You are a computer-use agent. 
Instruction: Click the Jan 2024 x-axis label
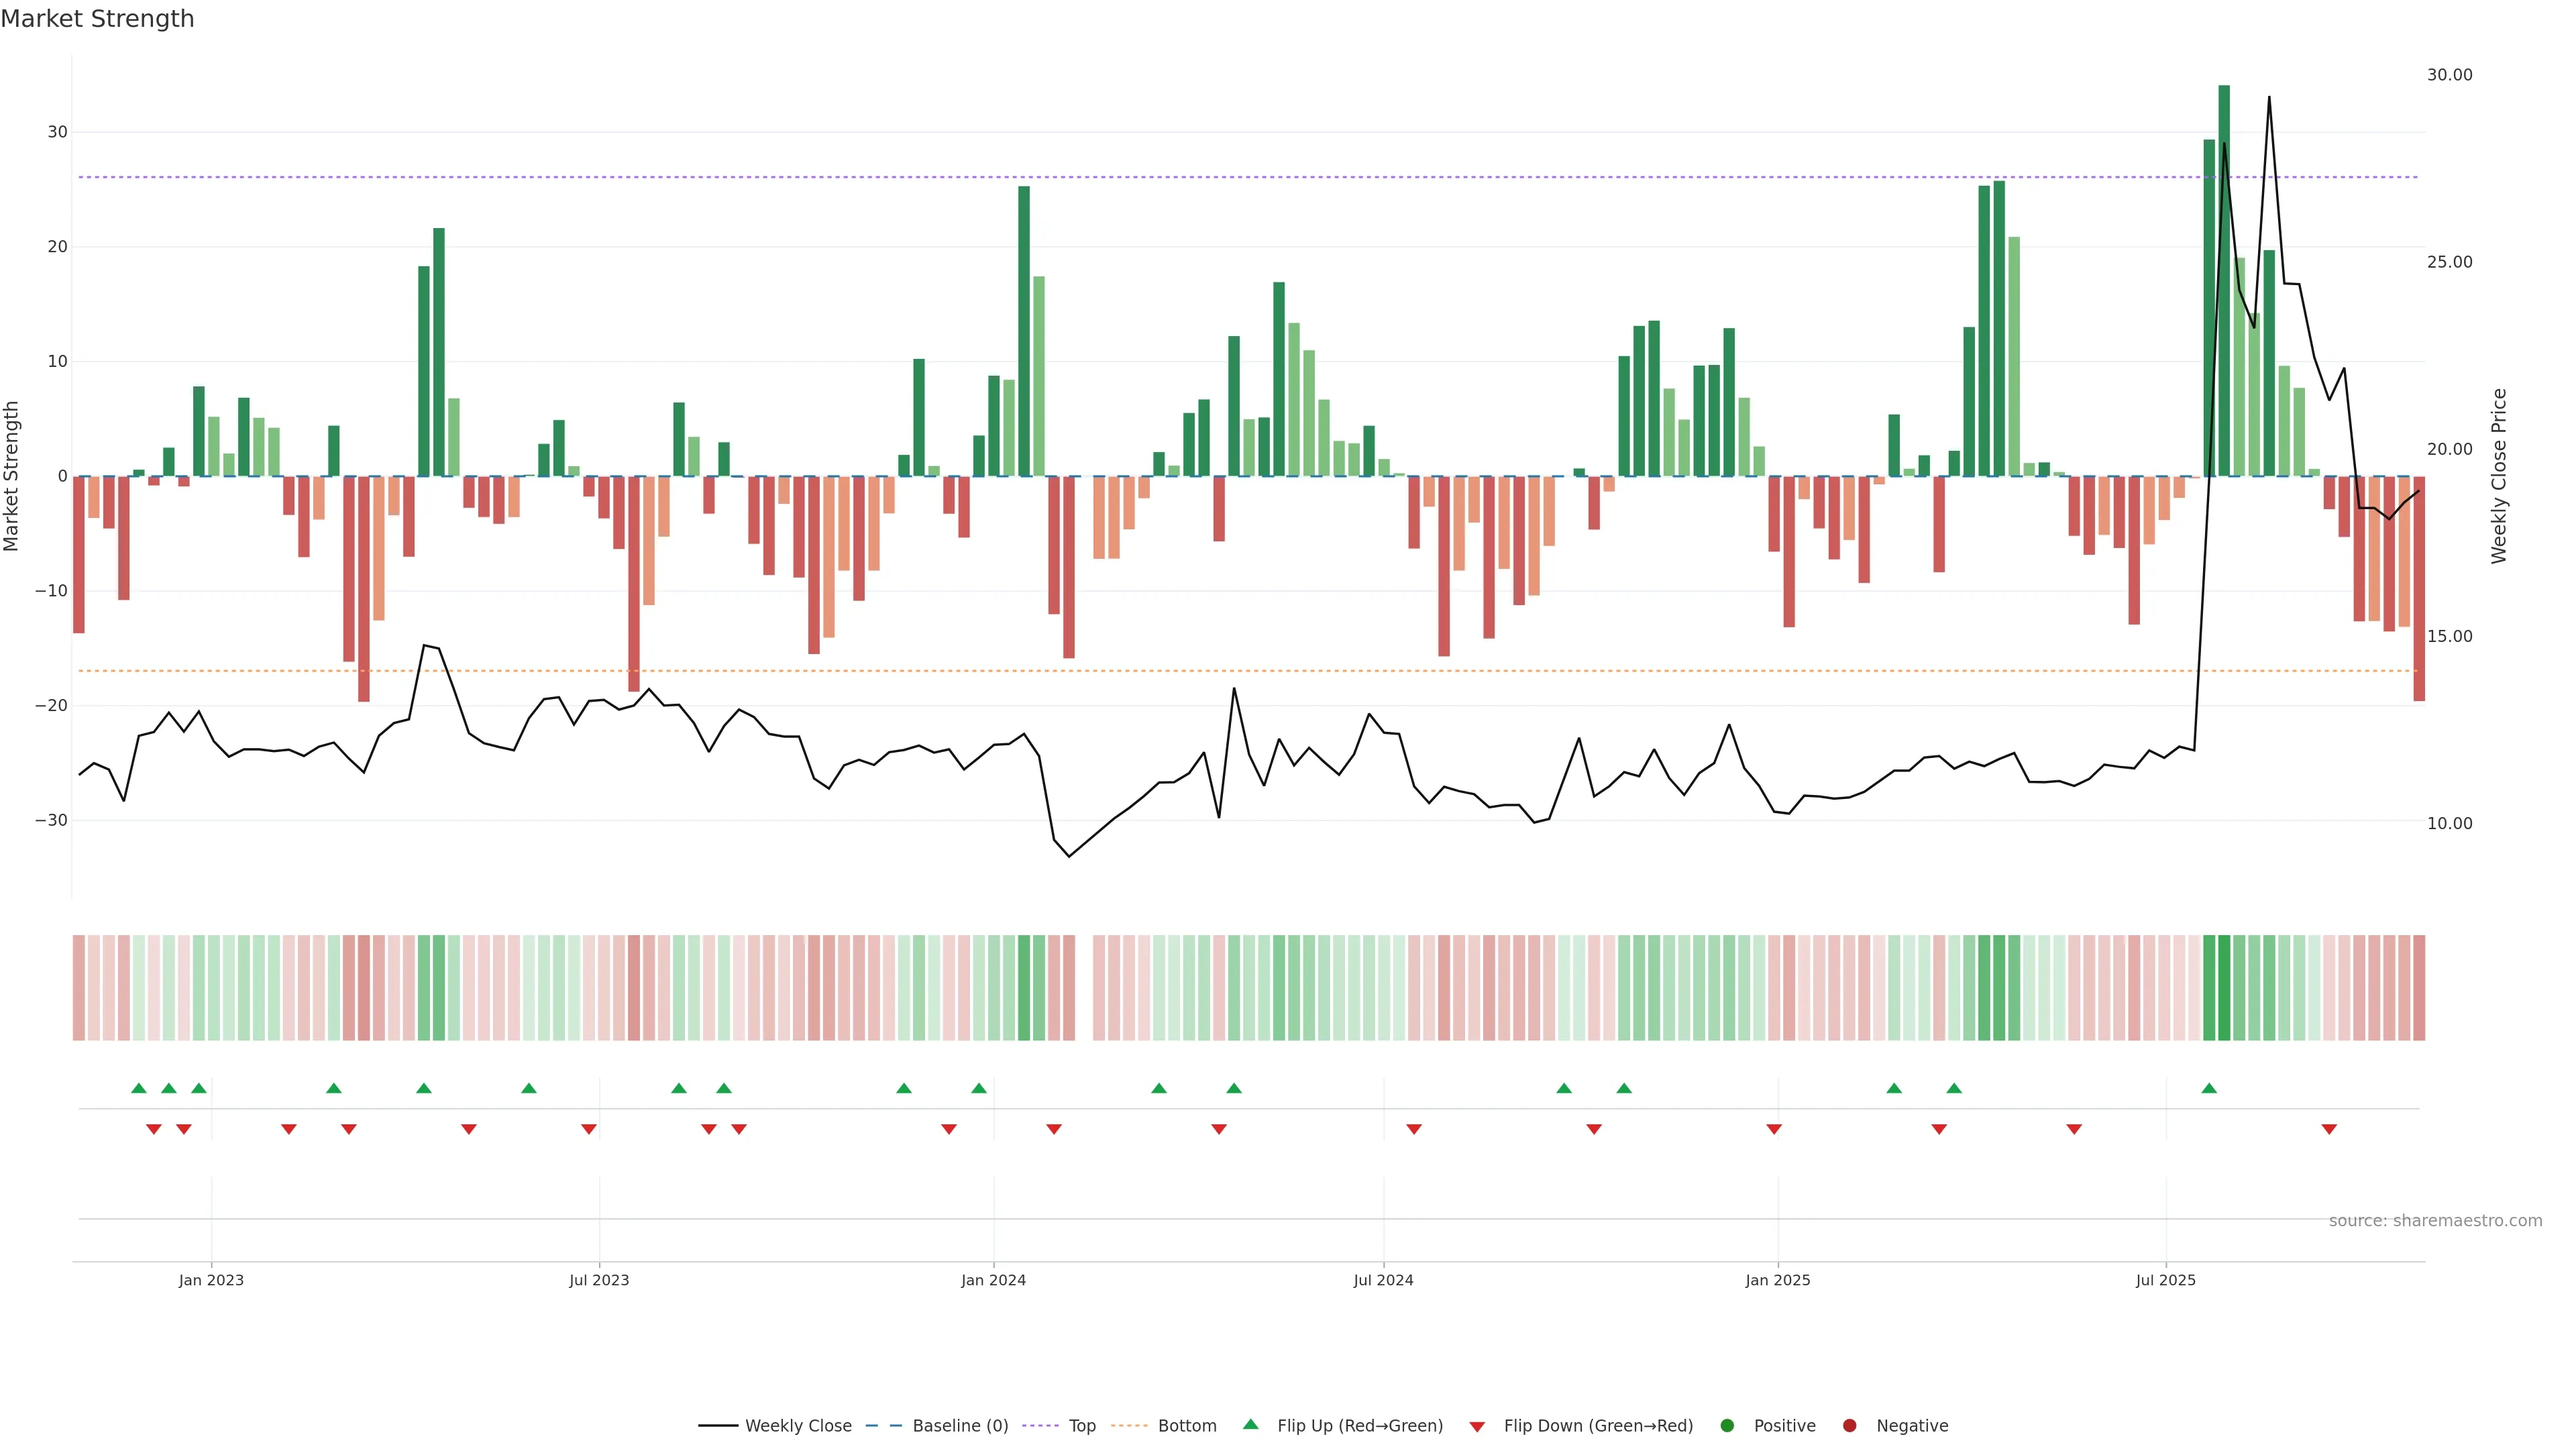[993, 1280]
